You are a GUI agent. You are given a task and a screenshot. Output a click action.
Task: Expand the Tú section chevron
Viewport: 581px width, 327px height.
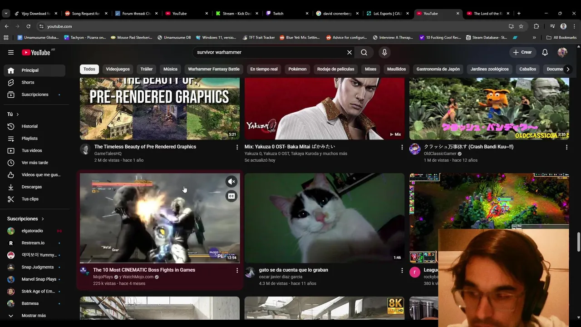[18, 114]
